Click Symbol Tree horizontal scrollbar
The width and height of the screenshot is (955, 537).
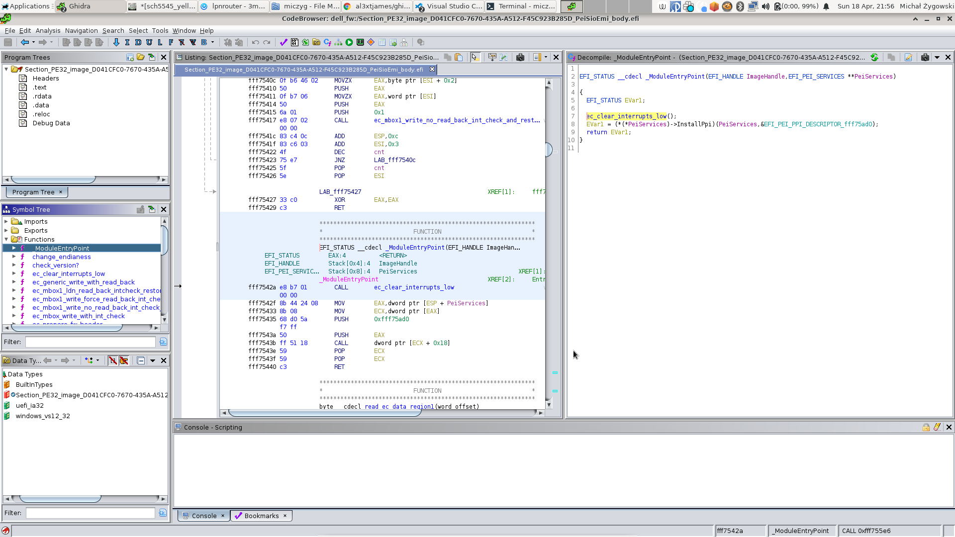(x=67, y=328)
